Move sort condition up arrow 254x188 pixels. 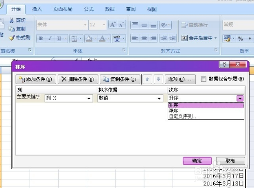click(147, 79)
